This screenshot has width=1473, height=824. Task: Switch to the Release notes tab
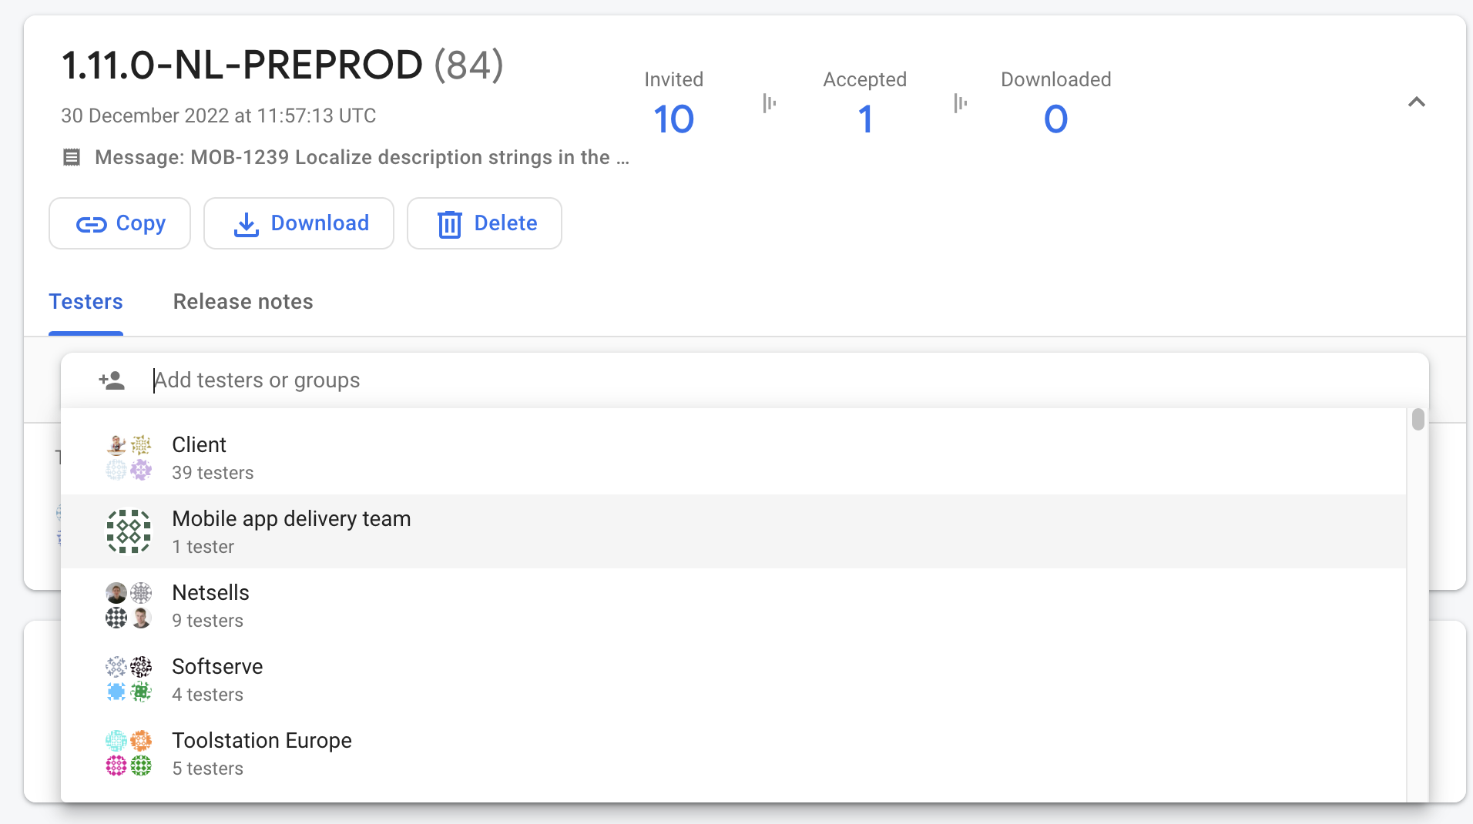(x=243, y=302)
